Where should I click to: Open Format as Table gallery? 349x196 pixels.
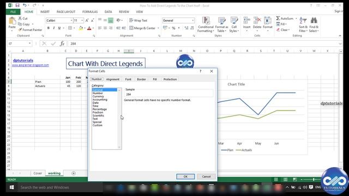pyautogui.click(x=221, y=24)
